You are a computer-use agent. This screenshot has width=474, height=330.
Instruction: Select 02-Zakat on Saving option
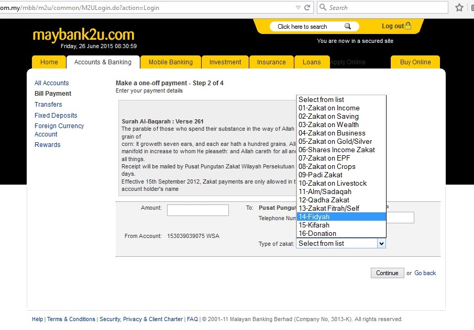pos(341,116)
